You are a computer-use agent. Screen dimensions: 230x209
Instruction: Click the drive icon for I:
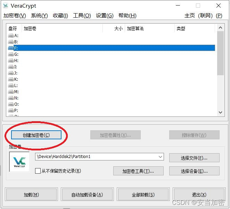coord(11,67)
